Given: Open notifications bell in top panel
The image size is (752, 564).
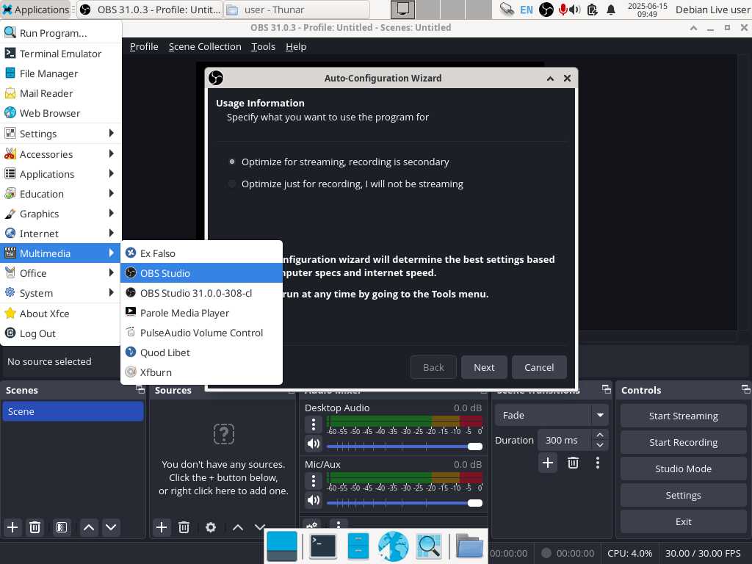Looking at the screenshot, I should tap(611, 10).
